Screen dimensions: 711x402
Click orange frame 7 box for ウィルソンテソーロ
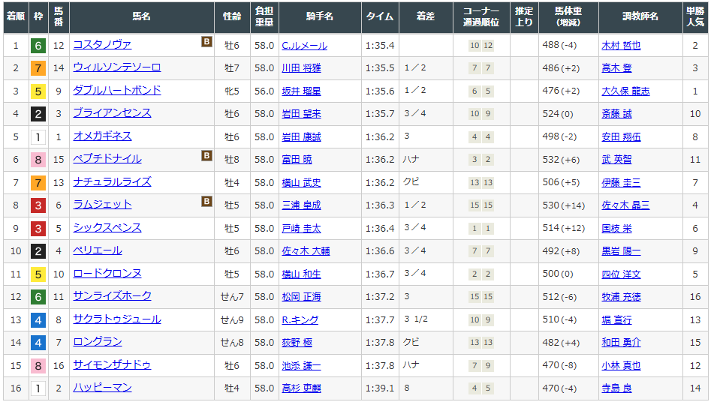point(38,68)
